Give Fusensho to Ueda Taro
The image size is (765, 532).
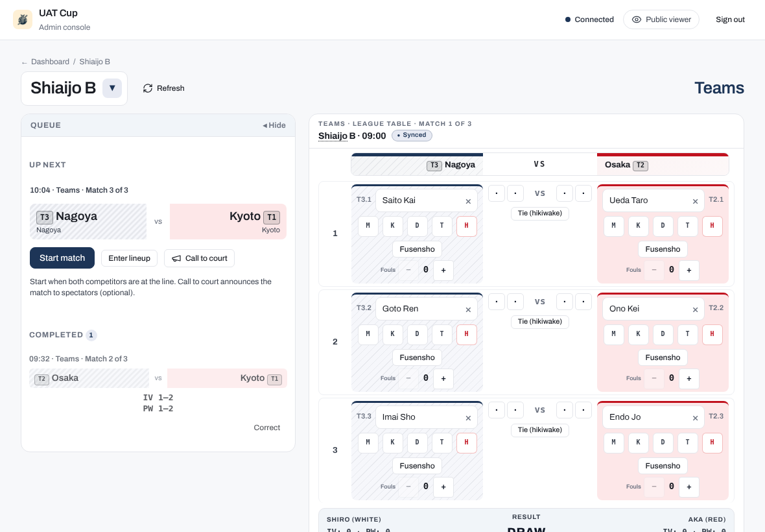click(663, 249)
